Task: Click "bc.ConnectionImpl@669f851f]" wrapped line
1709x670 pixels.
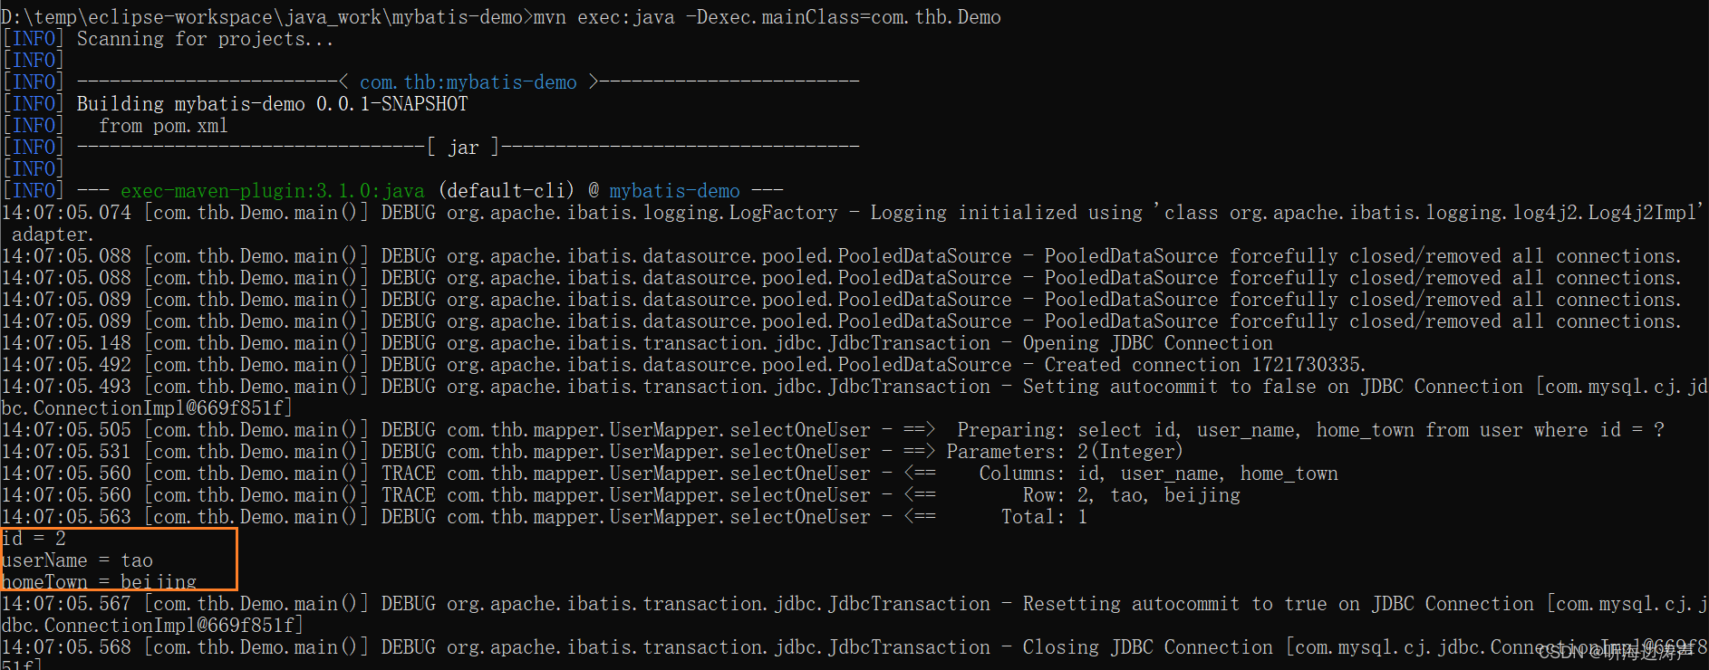Action: pos(147,408)
